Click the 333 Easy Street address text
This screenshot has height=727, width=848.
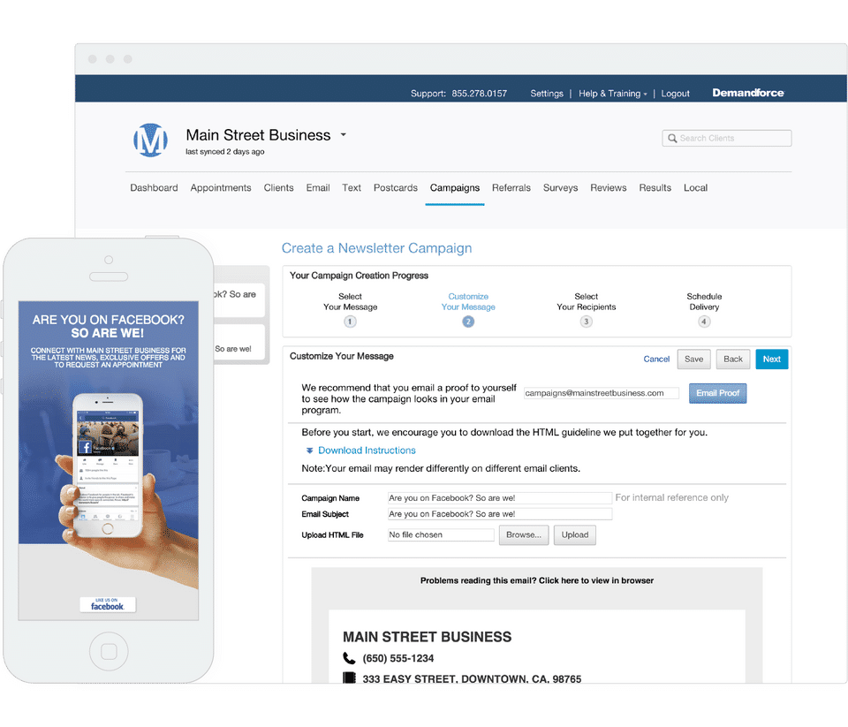click(x=472, y=679)
